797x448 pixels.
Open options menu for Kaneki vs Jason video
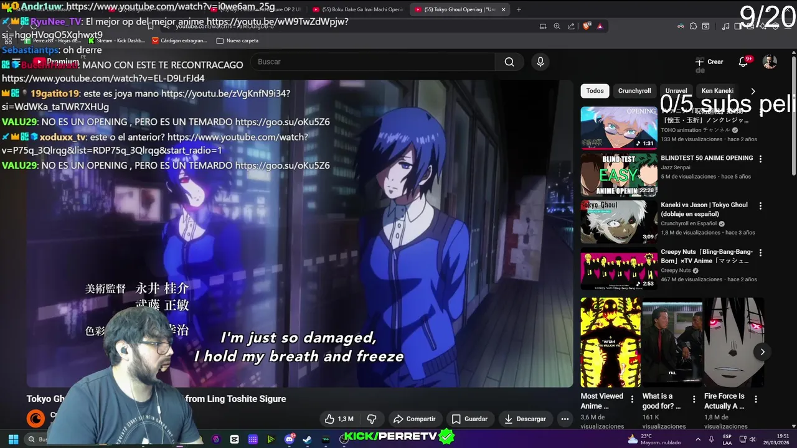pyautogui.click(x=760, y=205)
